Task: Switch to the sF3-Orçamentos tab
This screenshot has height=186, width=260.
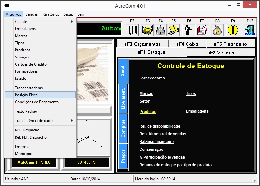Action: (143, 44)
